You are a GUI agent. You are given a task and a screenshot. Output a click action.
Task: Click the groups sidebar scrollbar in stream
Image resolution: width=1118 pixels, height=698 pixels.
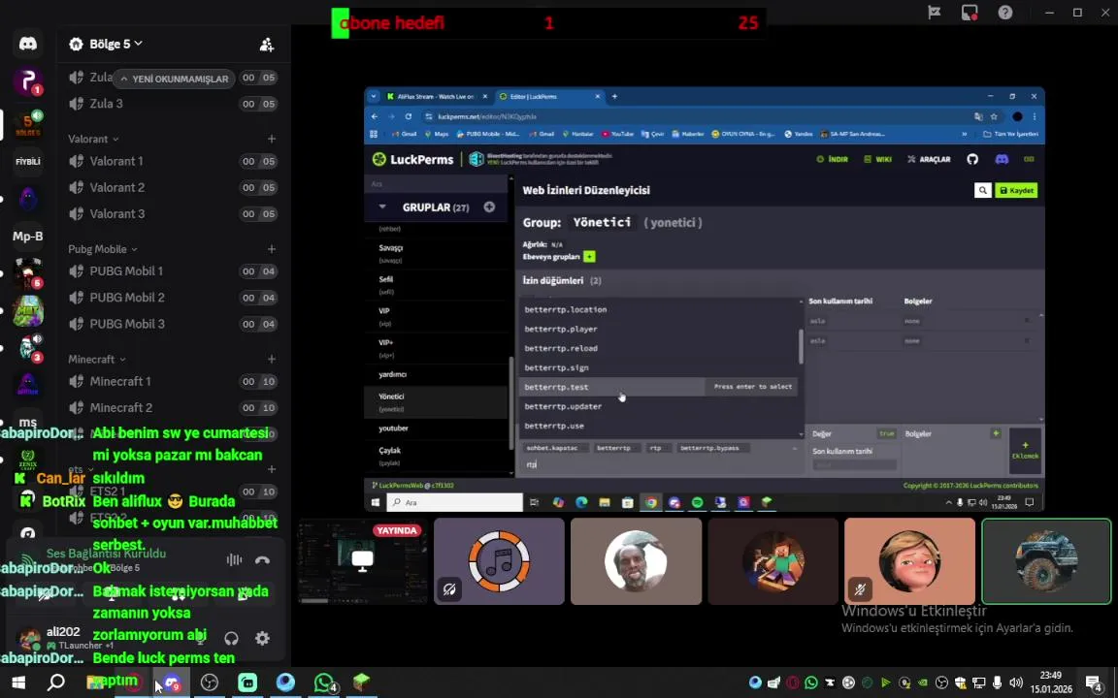point(510,402)
